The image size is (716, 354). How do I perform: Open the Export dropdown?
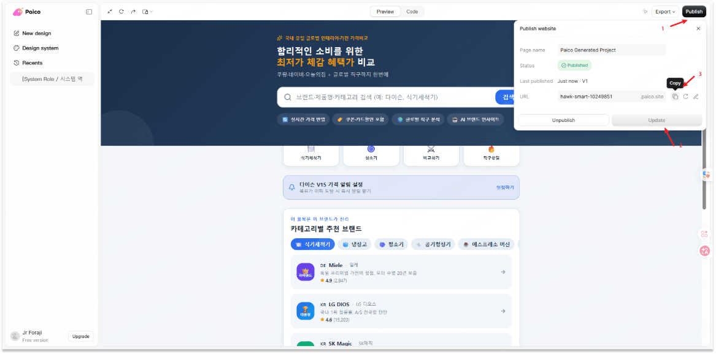pyautogui.click(x=665, y=12)
